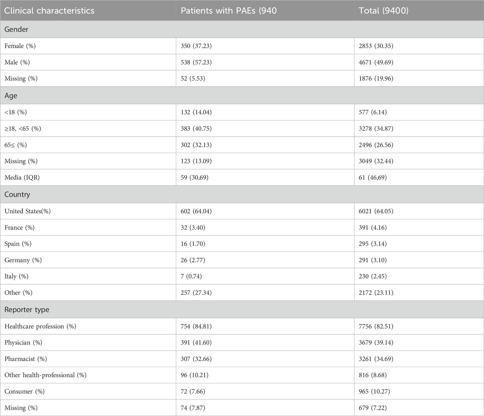Image resolution: width=484 pixels, height=416 pixels.
Task: Click the value '391 (4.16)'
Action: click(372, 228)
